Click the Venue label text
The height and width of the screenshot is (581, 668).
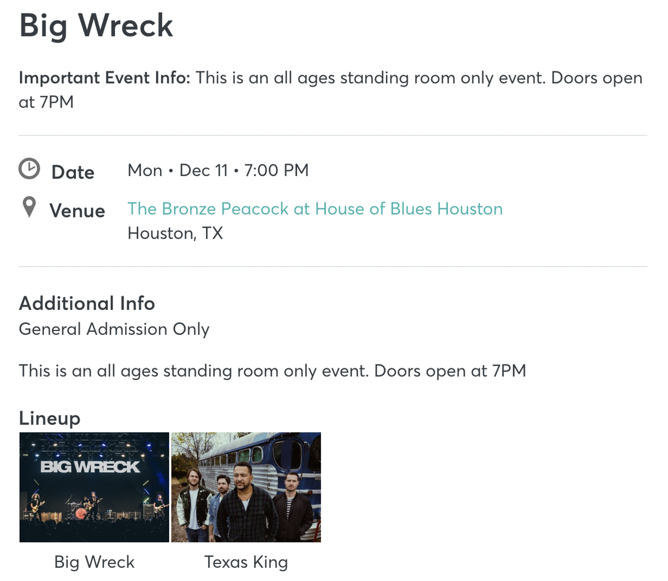point(77,211)
